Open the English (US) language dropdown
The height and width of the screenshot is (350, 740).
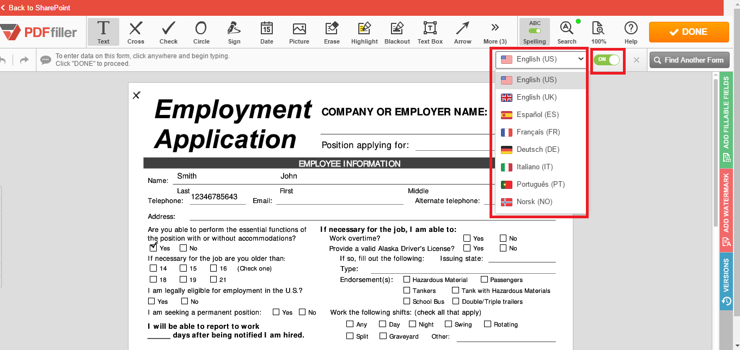click(x=541, y=59)
